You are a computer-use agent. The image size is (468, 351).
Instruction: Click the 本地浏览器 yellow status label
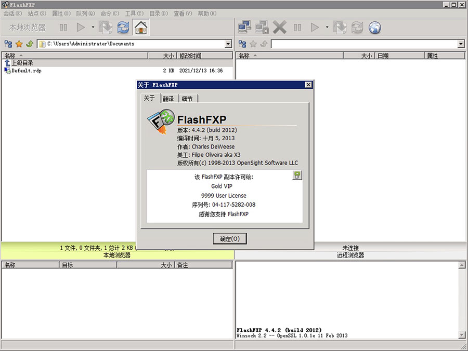[117, 255]
